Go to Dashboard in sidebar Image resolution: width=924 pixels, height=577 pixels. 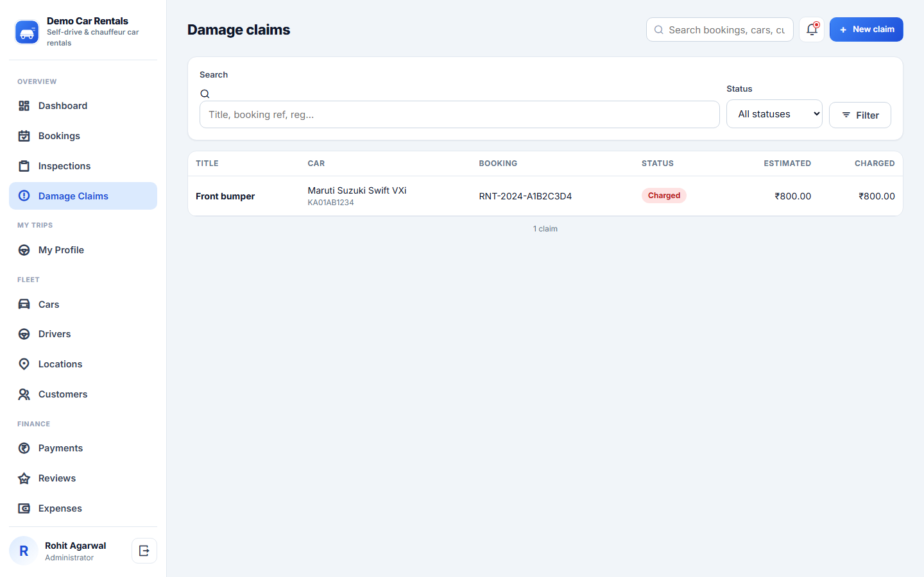click(83, 106)
